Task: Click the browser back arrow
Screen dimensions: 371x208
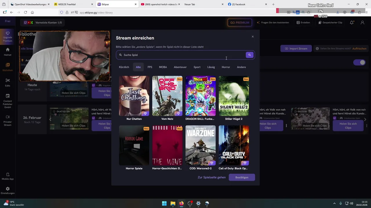Action: coord(12,12)
